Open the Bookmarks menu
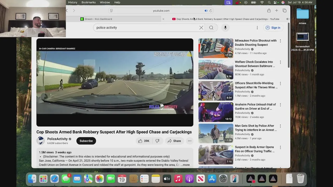The height and width of the screenshot is (187, 333). (88, 2)
